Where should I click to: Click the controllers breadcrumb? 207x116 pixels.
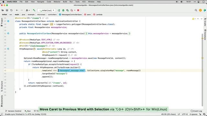click(52, 15)
